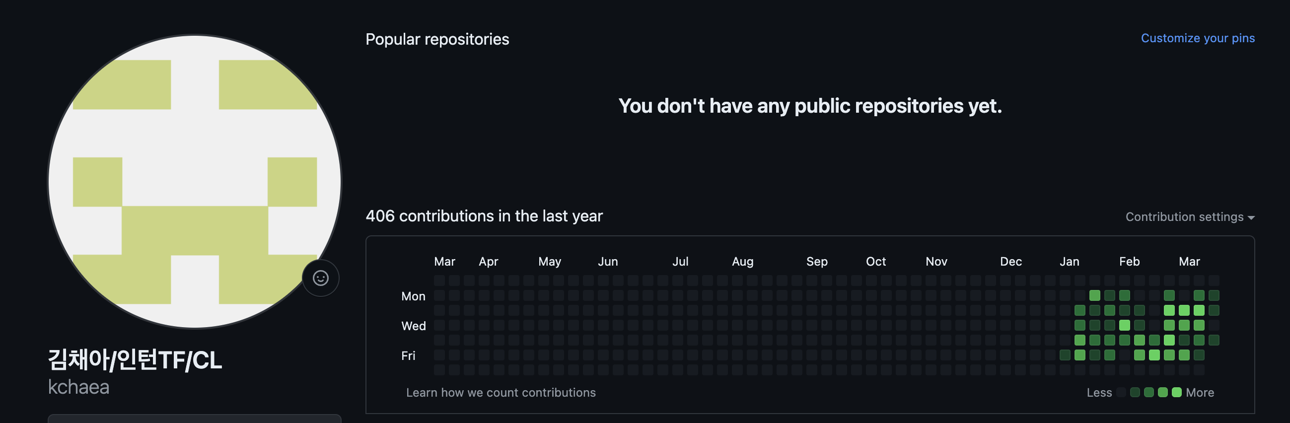Click the display name 김채아/인턴TF/CL
The image size is (1290, 423).
click(x=135, y=359)
